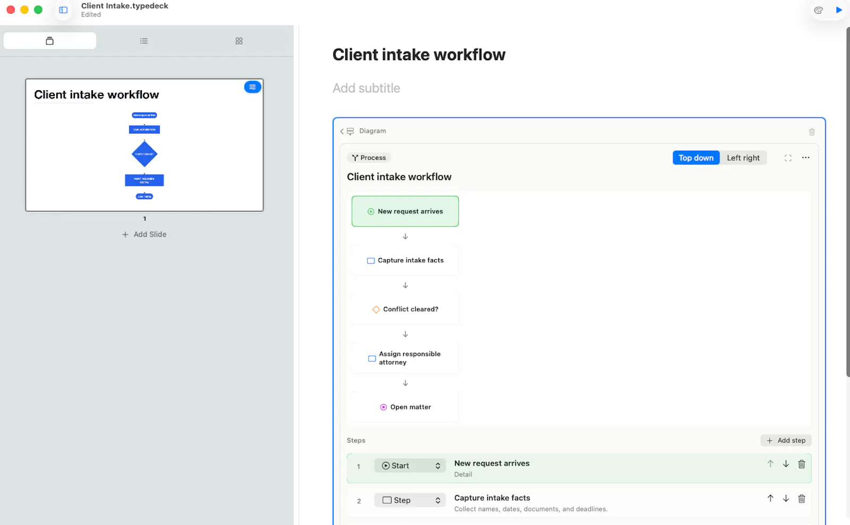Image resolution: width=850 pixels, height=525 pixels.
Task: Select the New request arrives node
Action: [x=405, y=211]
